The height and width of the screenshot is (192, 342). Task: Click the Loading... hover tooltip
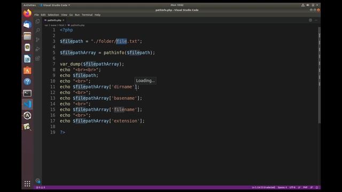click(x=145, y=81)
